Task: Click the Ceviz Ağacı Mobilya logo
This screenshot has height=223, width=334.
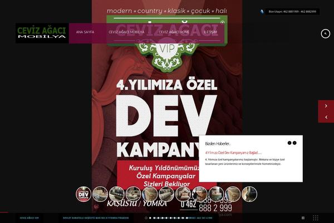Action: click(x=42, y=33)
